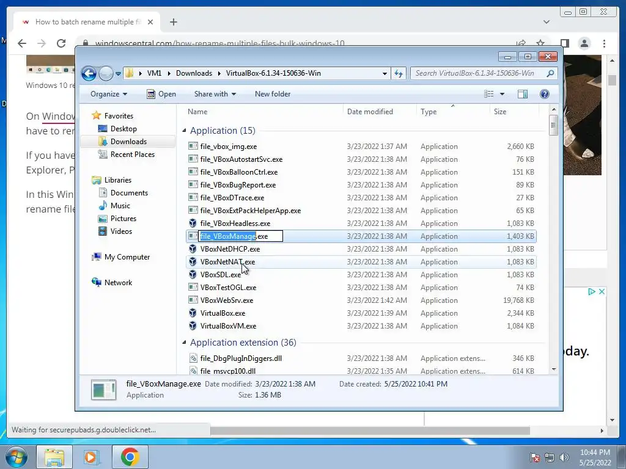Image resolution: width=626 pixels, height=469 pixels.
Task: Click the refresh button beside the address bar
Action: click(x=399, y=73)
